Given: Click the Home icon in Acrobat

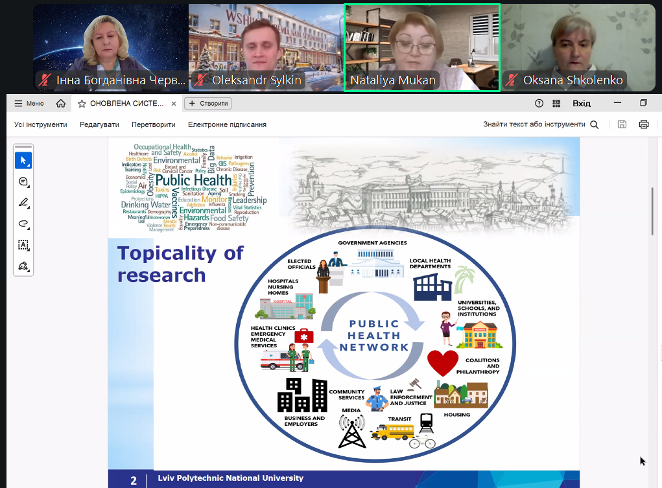Looking at the screenshot, I should [x=61, y=104].
